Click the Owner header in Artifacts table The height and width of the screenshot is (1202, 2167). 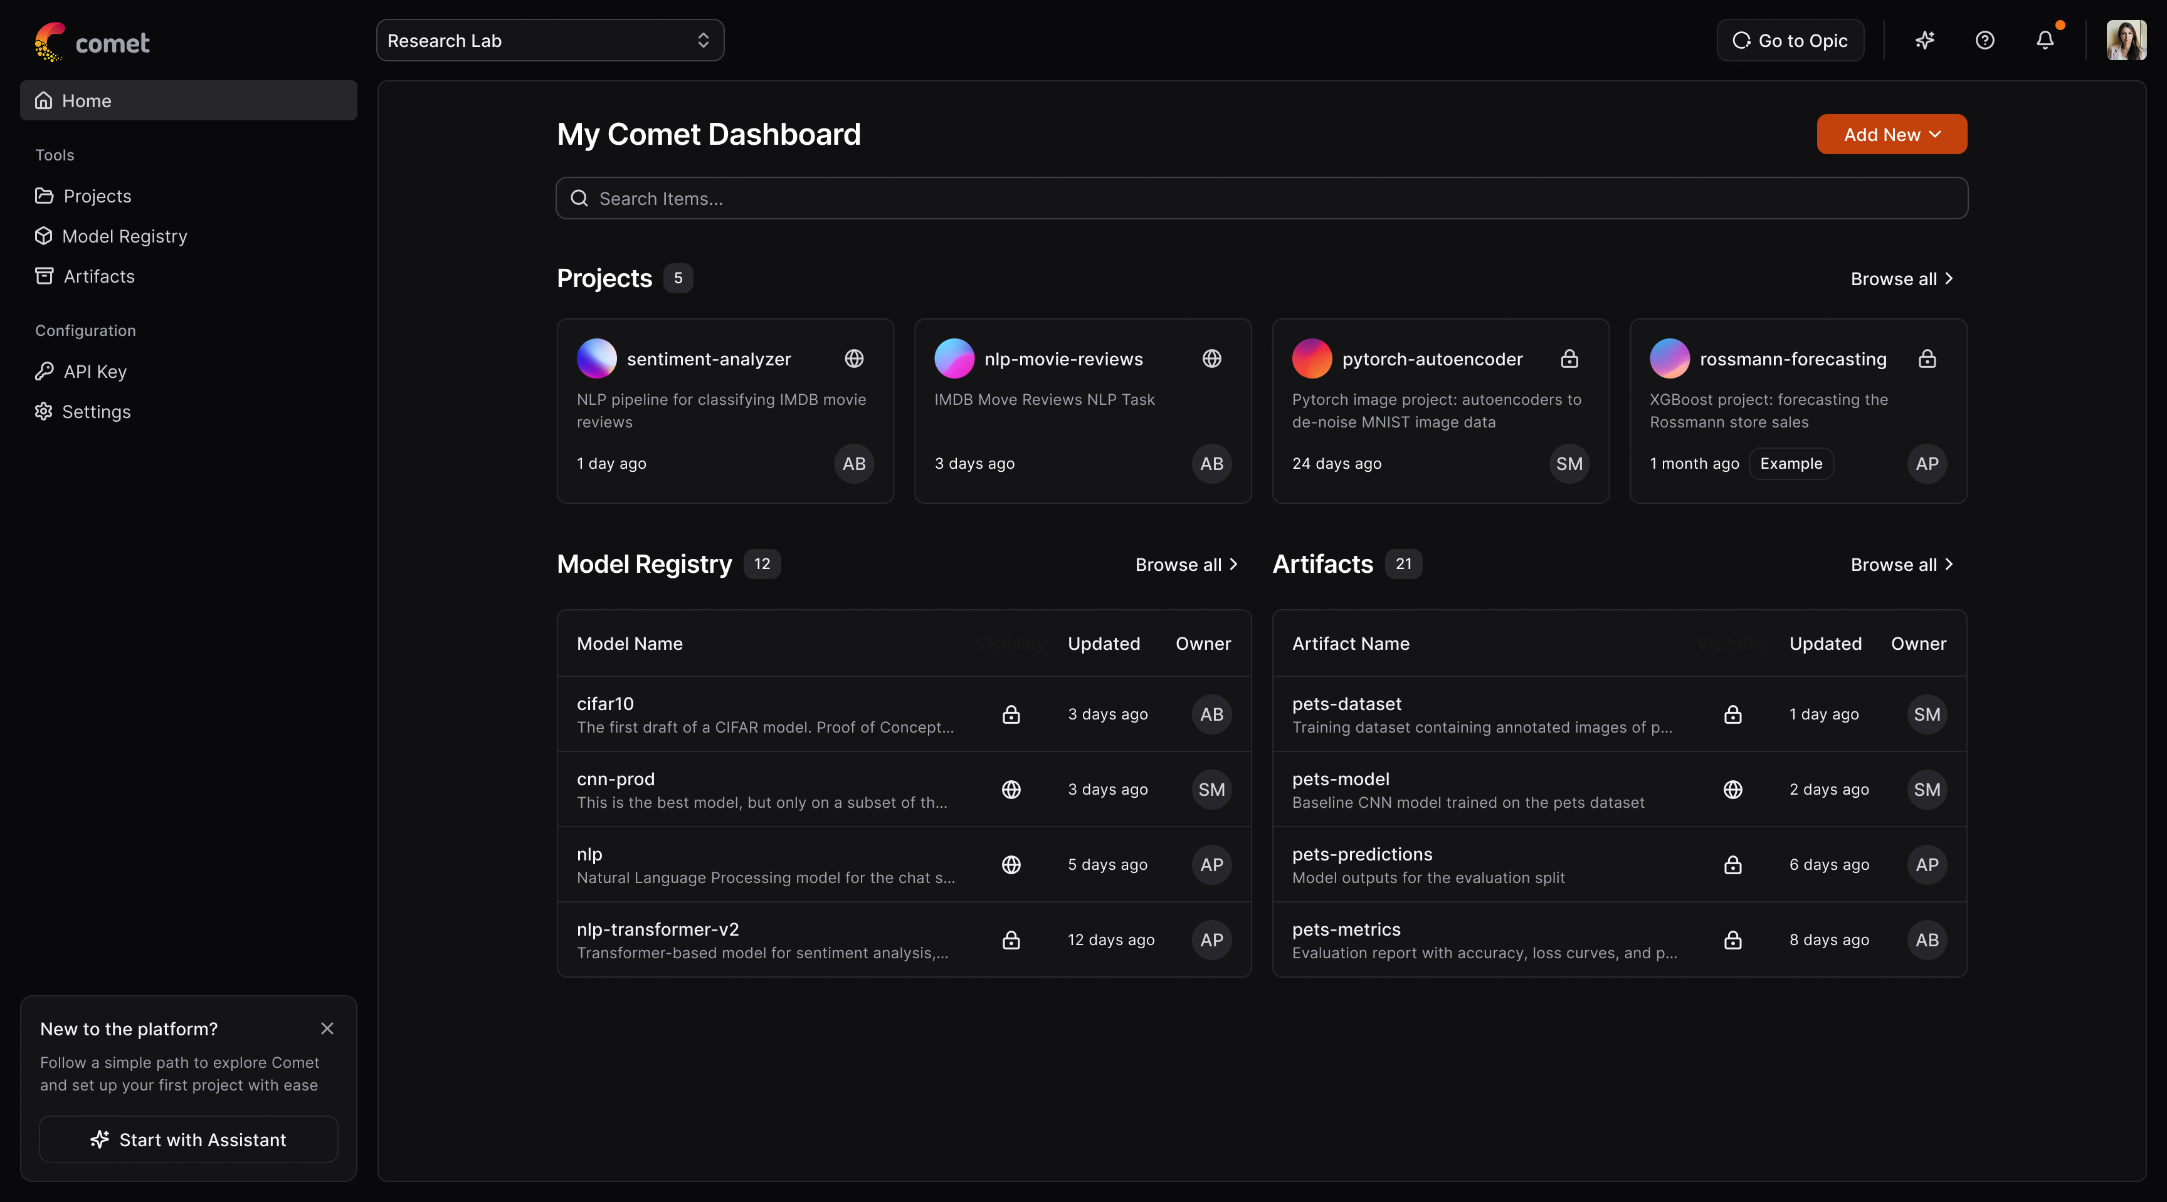coord(1918,644)
